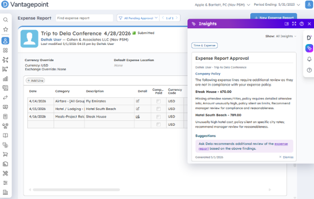The height and width of the screenshot is (199, 314).
Task: Open the sliders settings icon in sidebar
Action: tap(5, 183)
